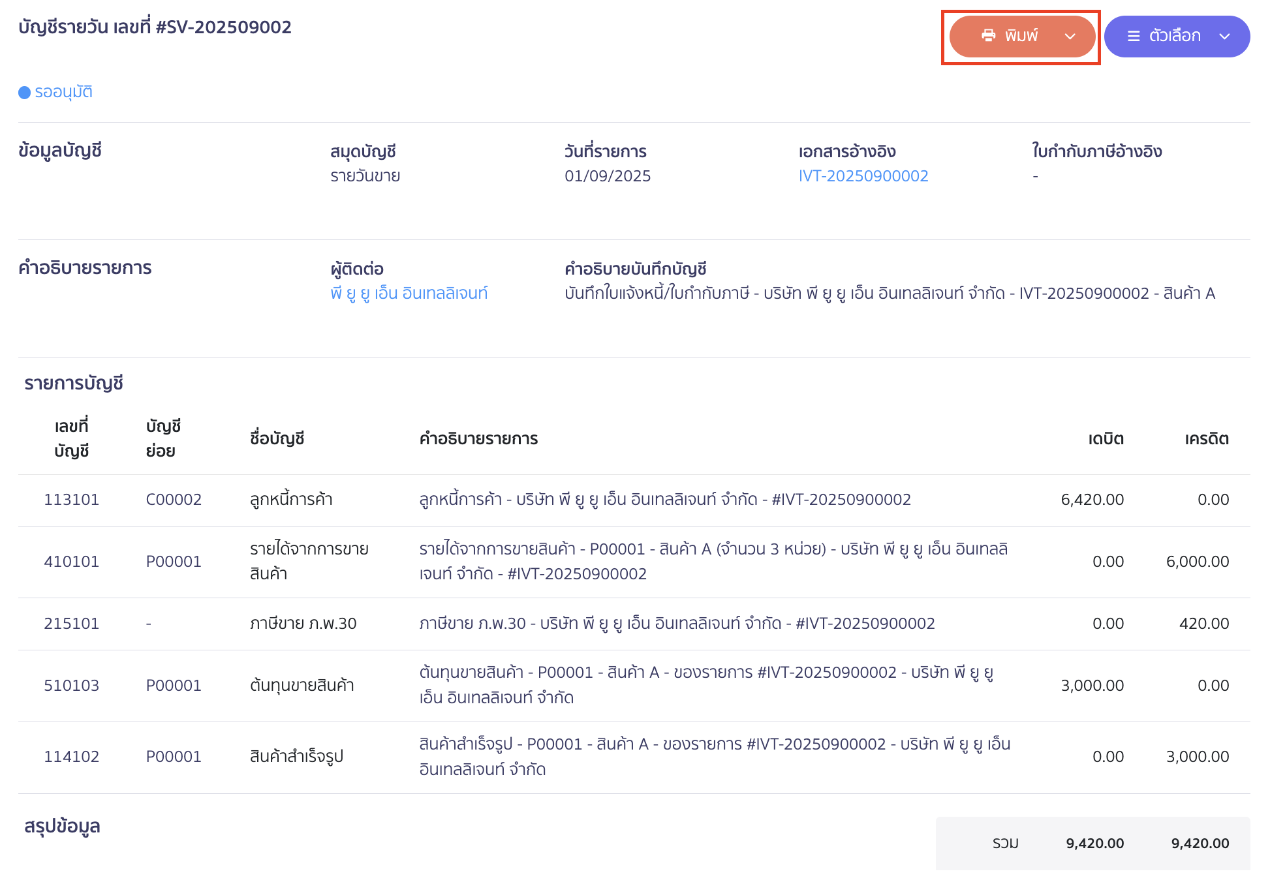Click the transaction date 01/09/2025
Viewport: 1270px width, 882px height.
click(608, 175)
